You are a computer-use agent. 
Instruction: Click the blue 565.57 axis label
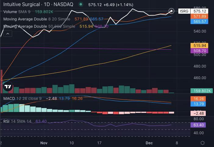(x=199, y=22)
